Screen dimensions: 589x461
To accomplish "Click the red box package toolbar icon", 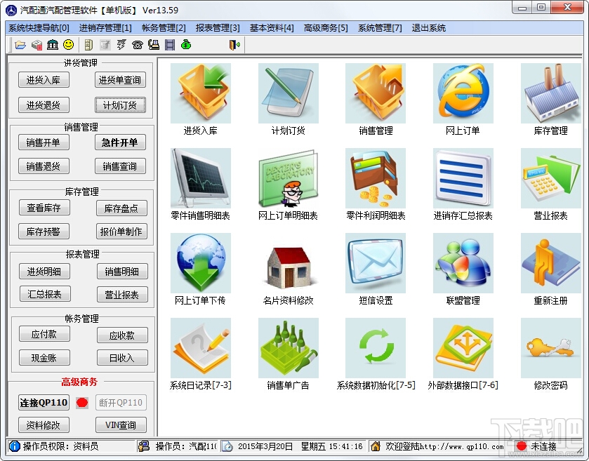I will click(x=37, y=45).
